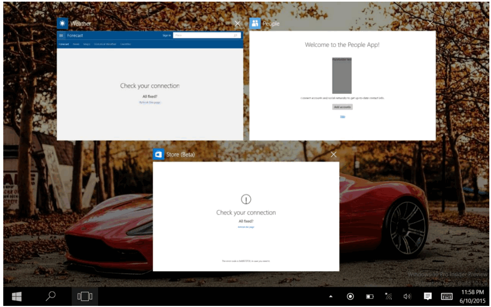Toggle the Task View button
Screen dimensions: 491x307
(x=84, y=296)
